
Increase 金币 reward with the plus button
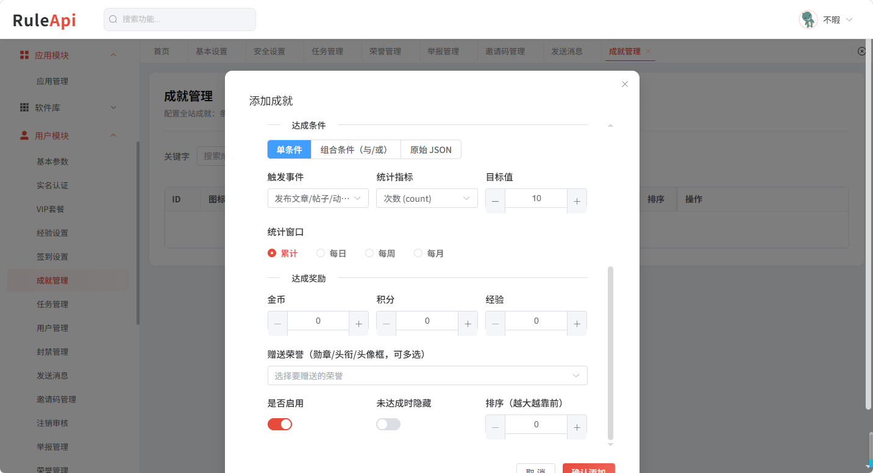pos(358,324)
